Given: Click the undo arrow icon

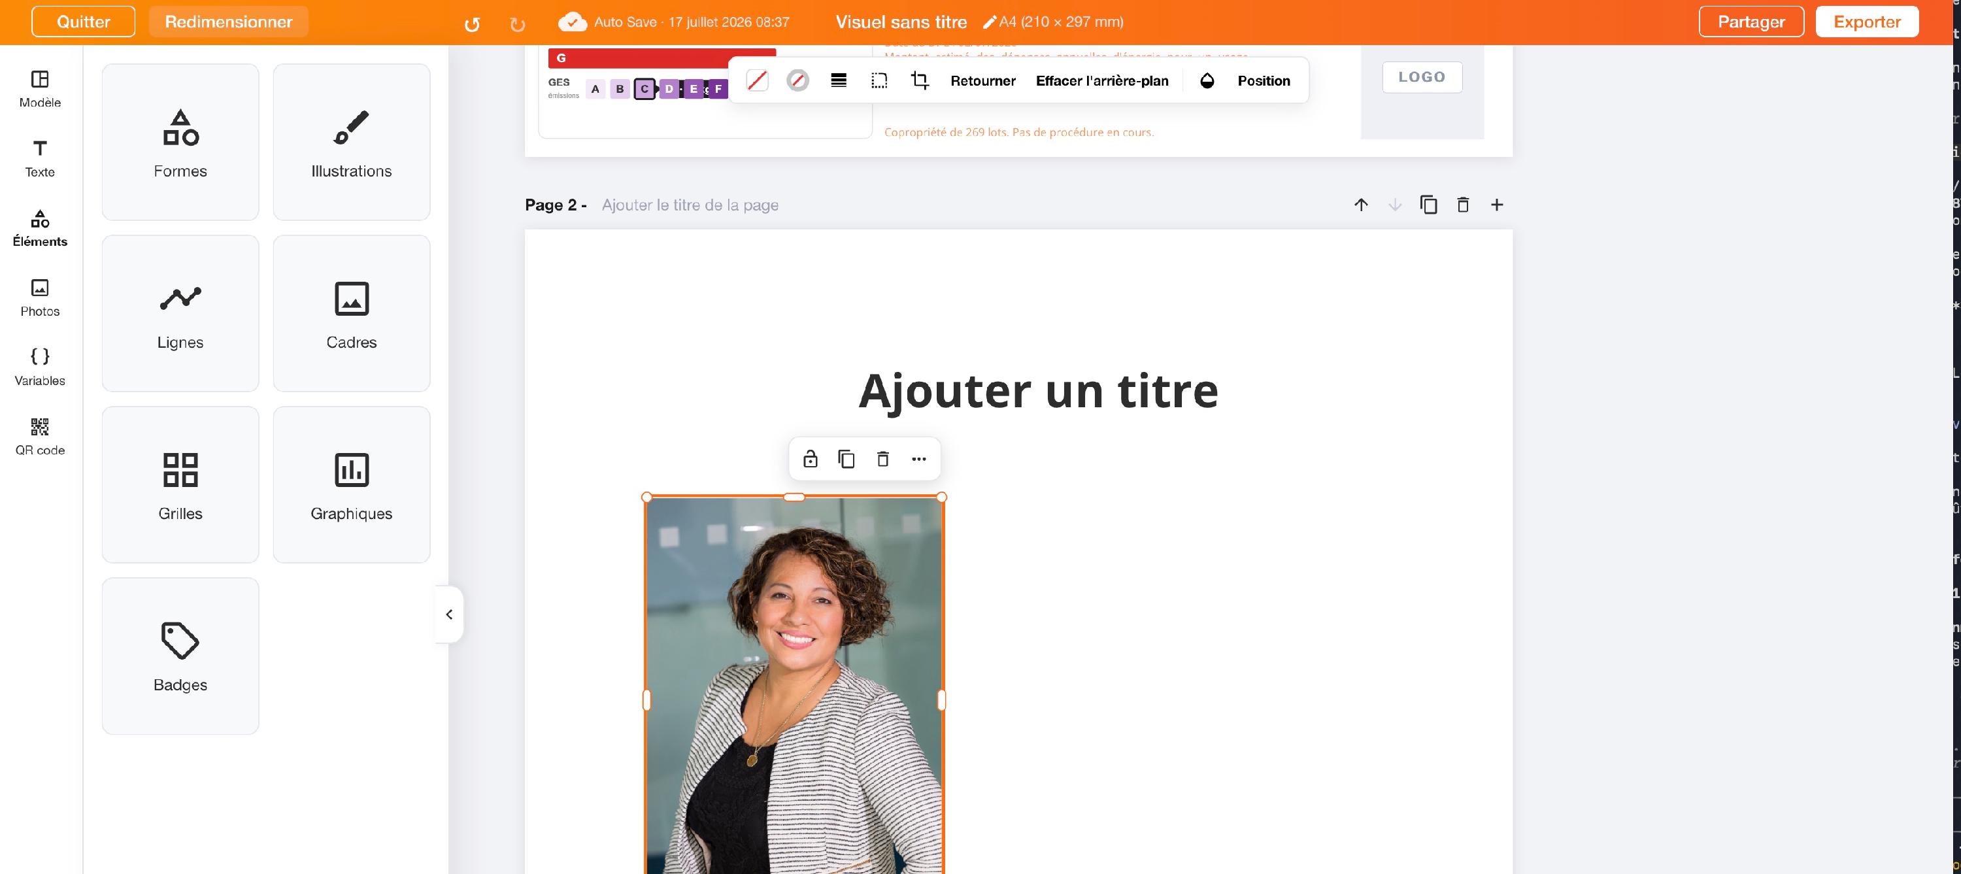Looking at the screenshot, I should pos(472,24).
